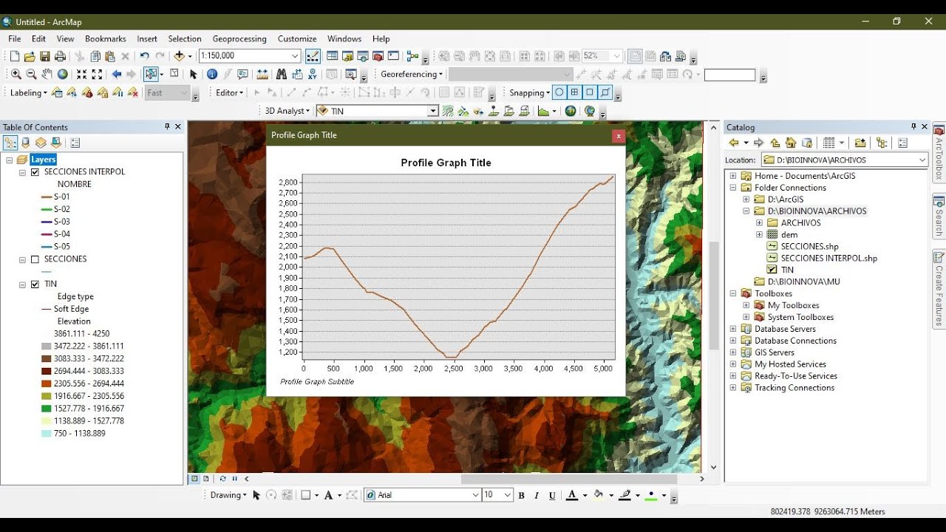Click the Profile Graph icon in 3D Analyst
This screenshot has height=532, width=946.
point(544,112)
